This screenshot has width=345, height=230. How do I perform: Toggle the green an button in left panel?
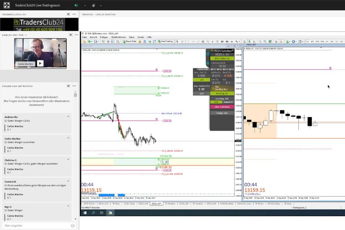pyautogui.click(x=201, y=80)
